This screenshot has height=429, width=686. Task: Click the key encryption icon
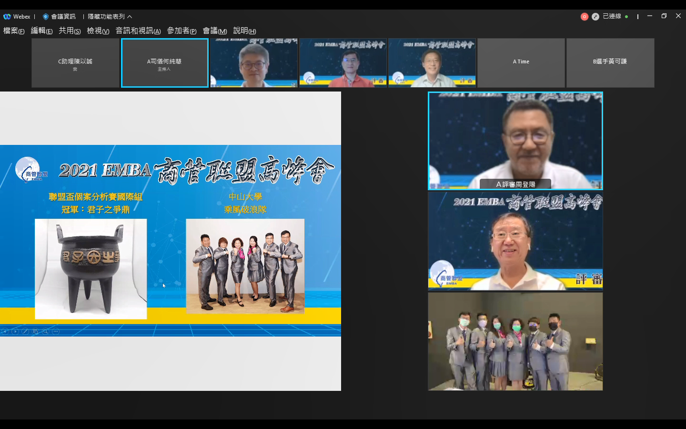coord(595,17)
